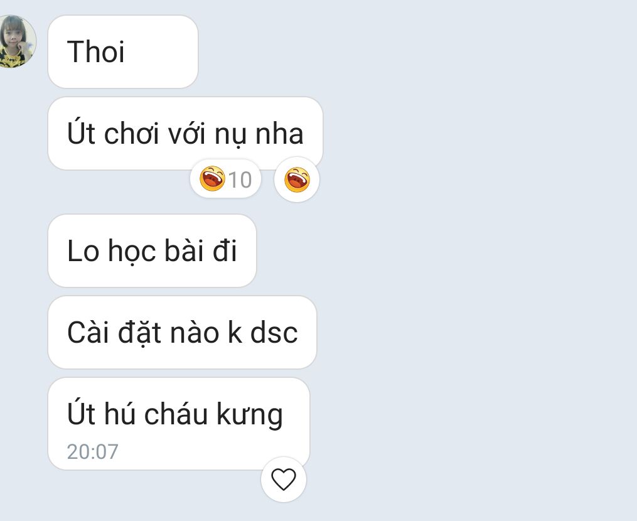This screenshot has height=521, width=637.
Task: Click the word "Lo" in the third bubble
Action: tap(83, 250)
